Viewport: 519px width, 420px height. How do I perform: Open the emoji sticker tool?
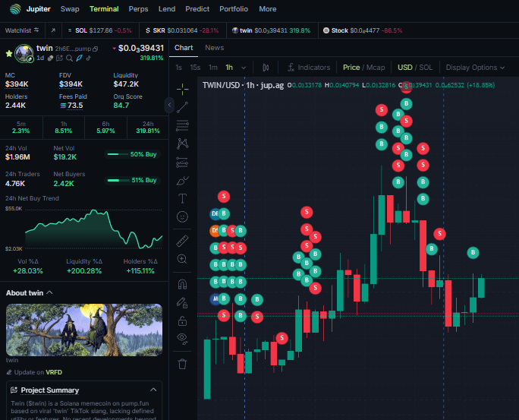point(182,216)
